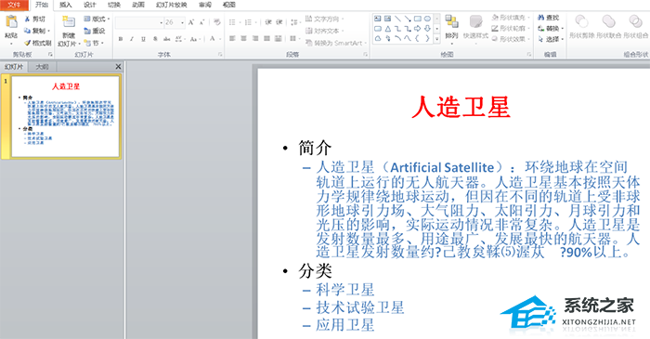The width and height of the screenshot is (650, 339).
Task: Open the File (文件) tab
Action: click(x=15, y=5)
